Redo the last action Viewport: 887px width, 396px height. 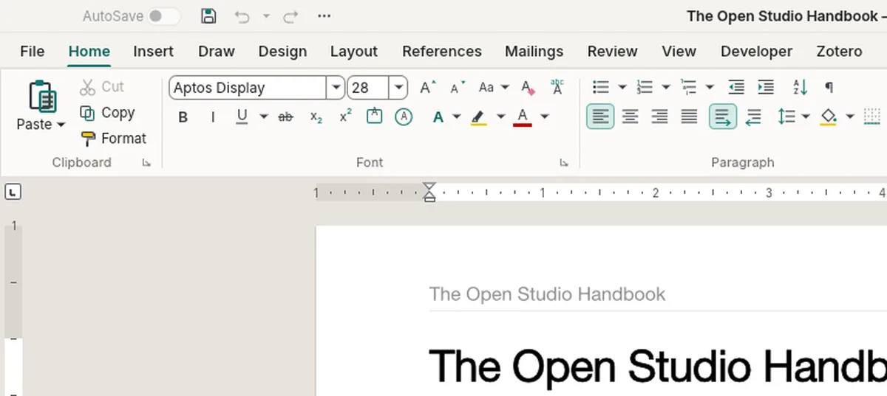click(x=290, y=16)
